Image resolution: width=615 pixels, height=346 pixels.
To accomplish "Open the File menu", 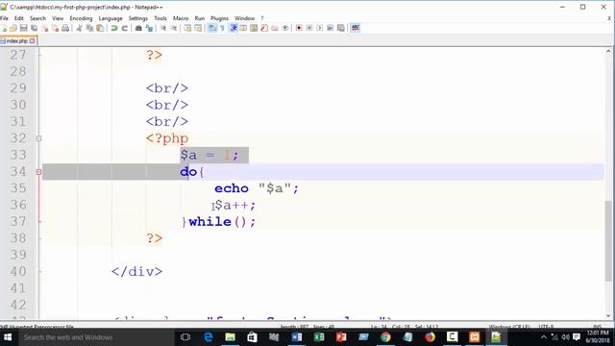I will [x=4, y=18].
